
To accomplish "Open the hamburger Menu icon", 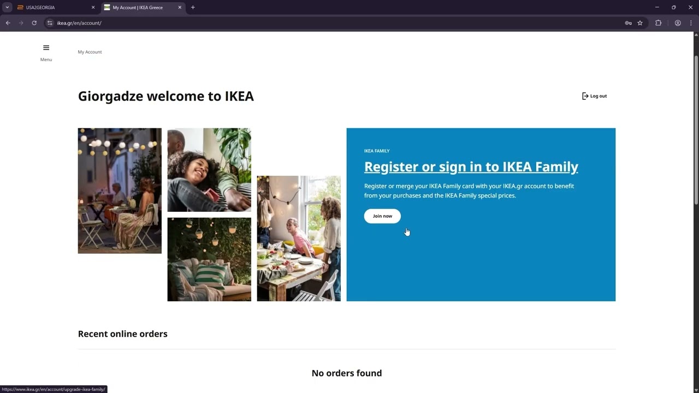I will coord(46,48).
